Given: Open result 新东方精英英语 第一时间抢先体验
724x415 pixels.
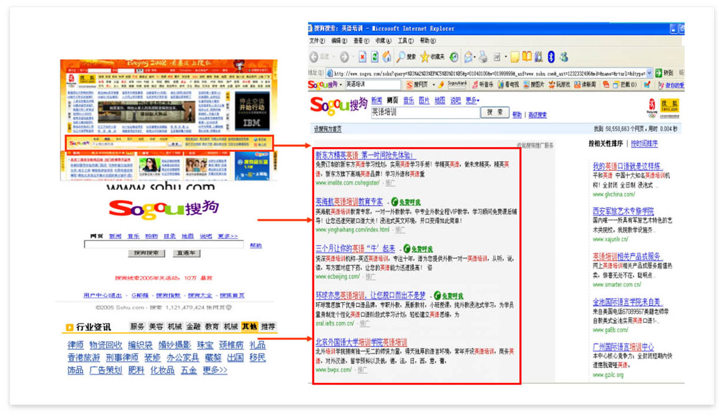Looking at the screenshot, I should tap(365, 155).
